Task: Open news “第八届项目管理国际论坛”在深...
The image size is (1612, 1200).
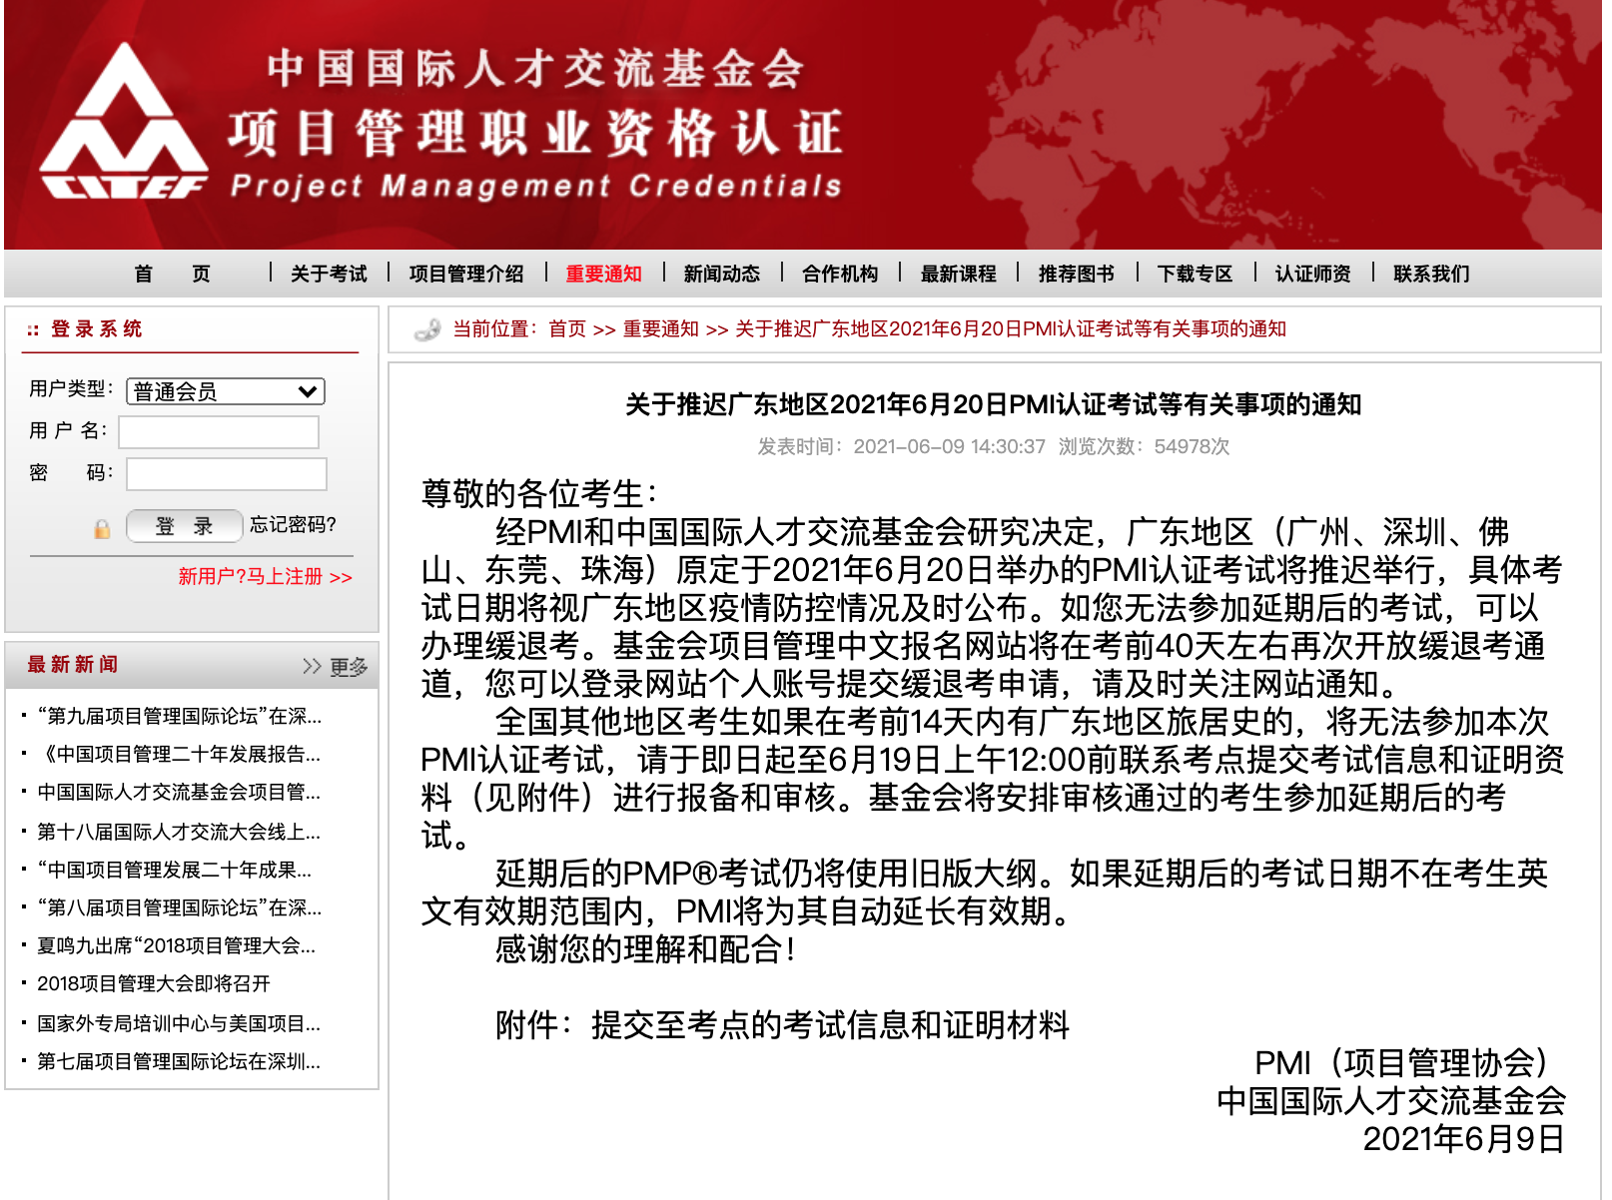Action: click(x=180, y=907)
